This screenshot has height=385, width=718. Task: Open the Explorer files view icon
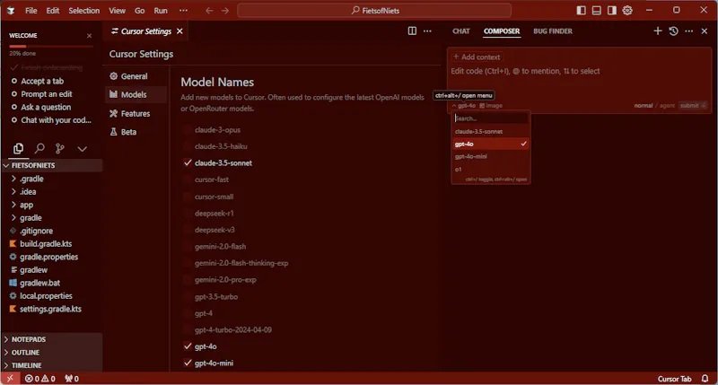click(x=18, y=149)
